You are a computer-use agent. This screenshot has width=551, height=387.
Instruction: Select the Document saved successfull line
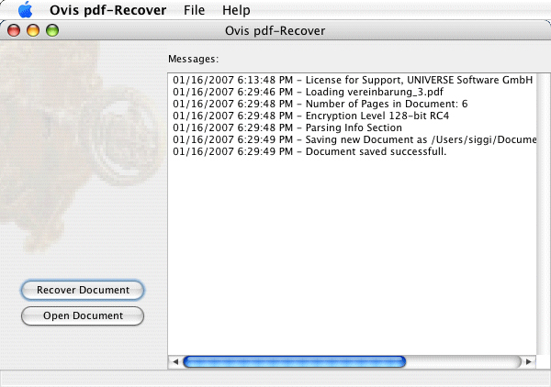(x=309, y=151)
